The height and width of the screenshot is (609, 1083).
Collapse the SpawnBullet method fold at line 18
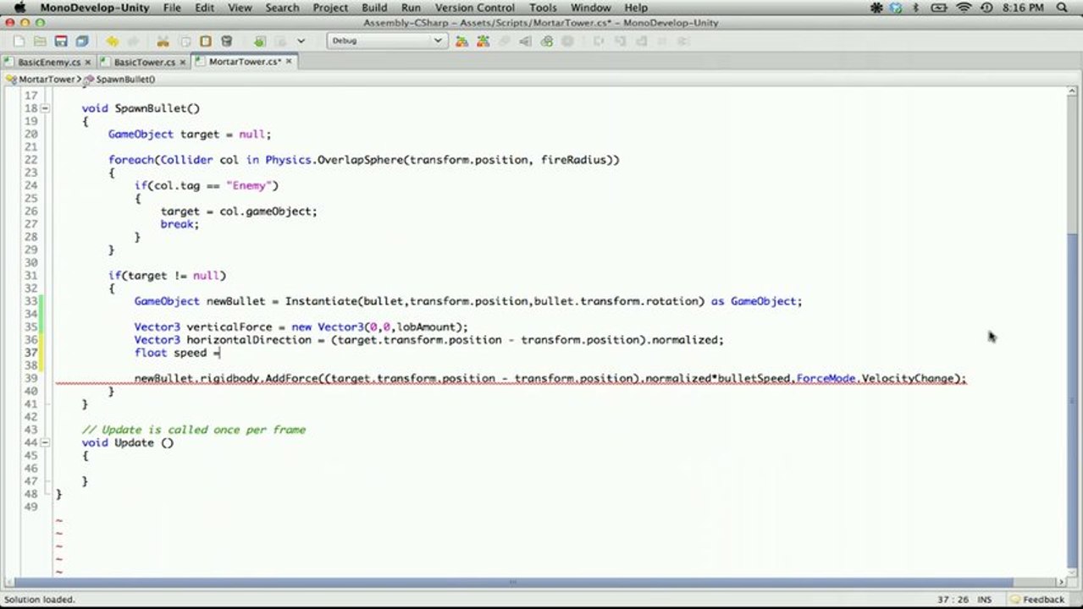point(44,108)
